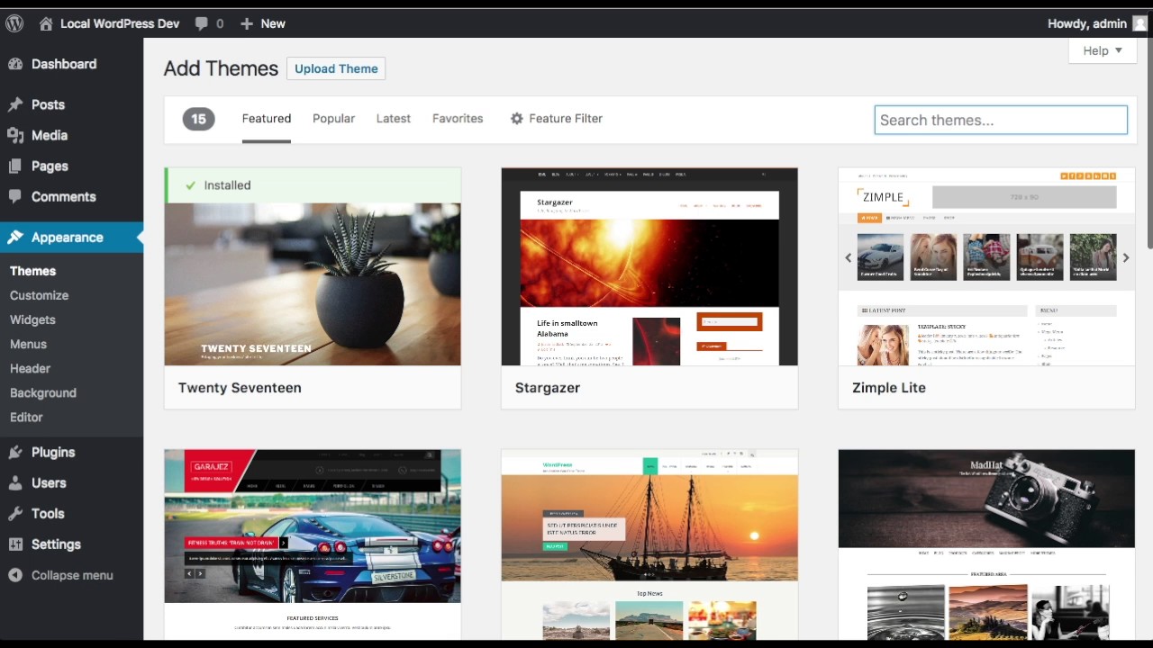Focus the Search themes field

point(1001,120)
